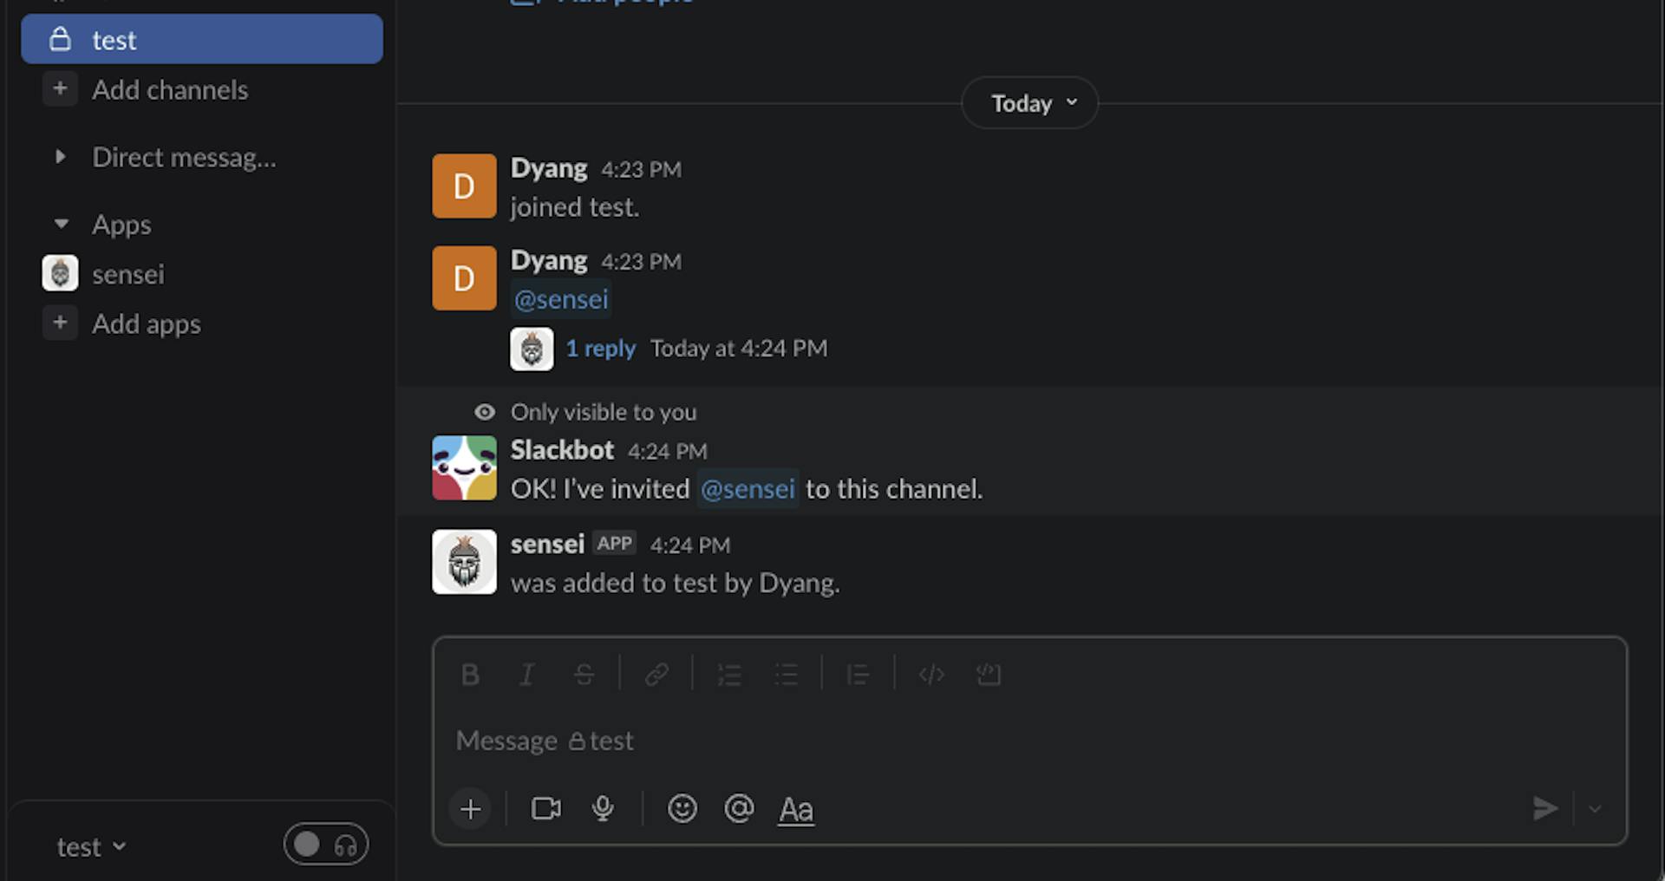The width and height of the screenshot is (1665, 881).
Task: Mention someone with the @ button
Action: point(739,809)
